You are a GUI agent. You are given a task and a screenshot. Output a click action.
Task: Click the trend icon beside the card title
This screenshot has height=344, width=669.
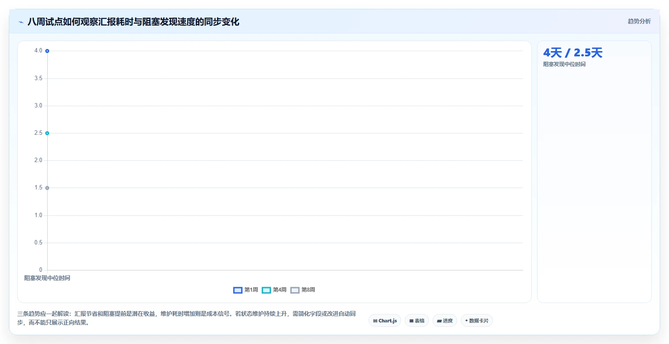point(21,22)
